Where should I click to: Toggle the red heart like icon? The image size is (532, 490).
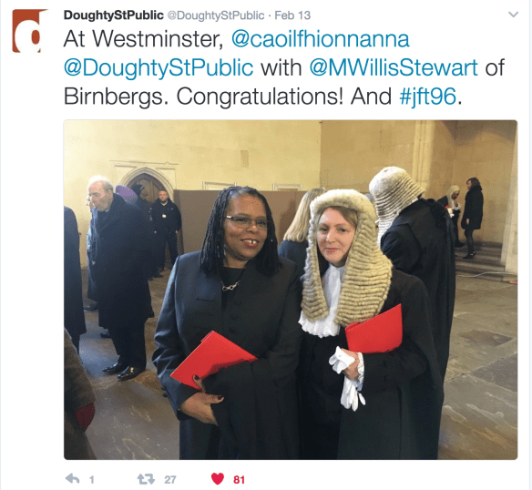(x=218, y=479)
